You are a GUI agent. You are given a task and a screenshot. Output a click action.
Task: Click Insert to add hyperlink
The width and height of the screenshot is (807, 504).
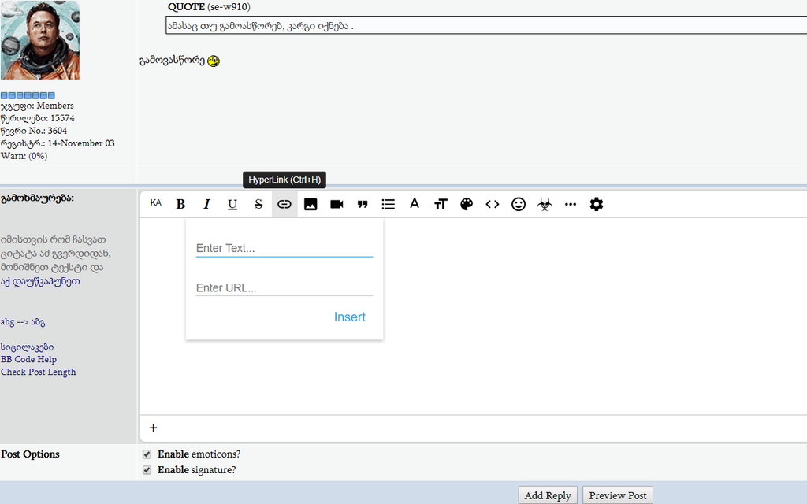[x=349, y=317]
